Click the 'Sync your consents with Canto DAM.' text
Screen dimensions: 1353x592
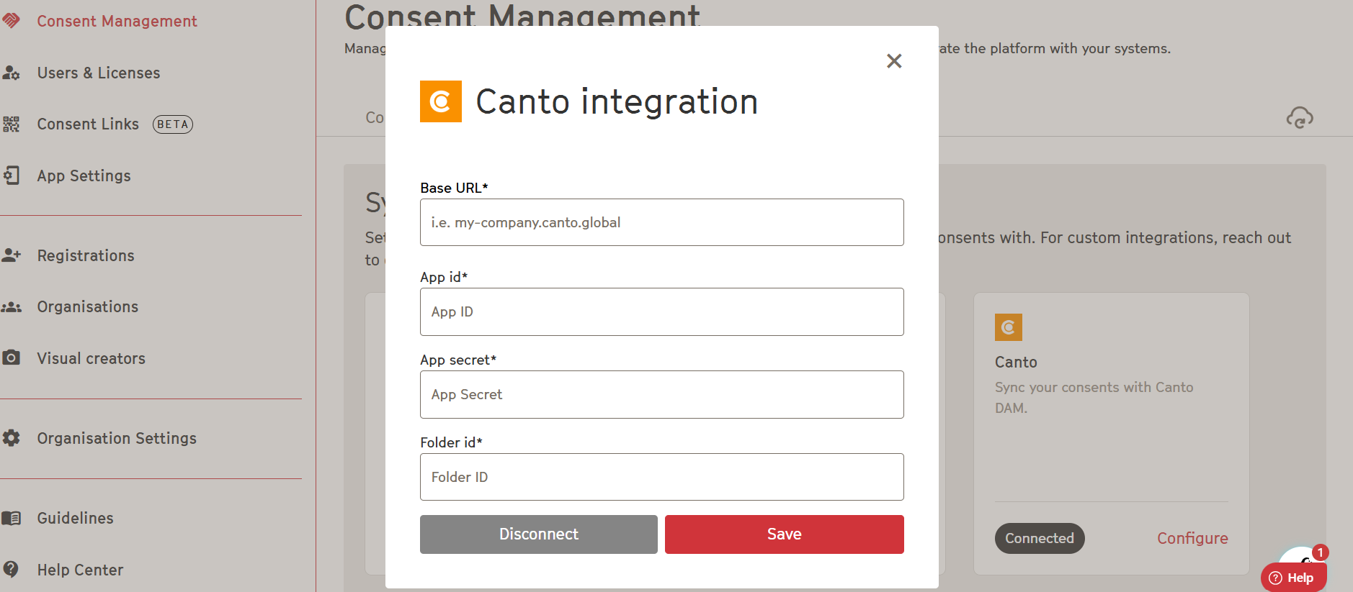pos(1094,397)
